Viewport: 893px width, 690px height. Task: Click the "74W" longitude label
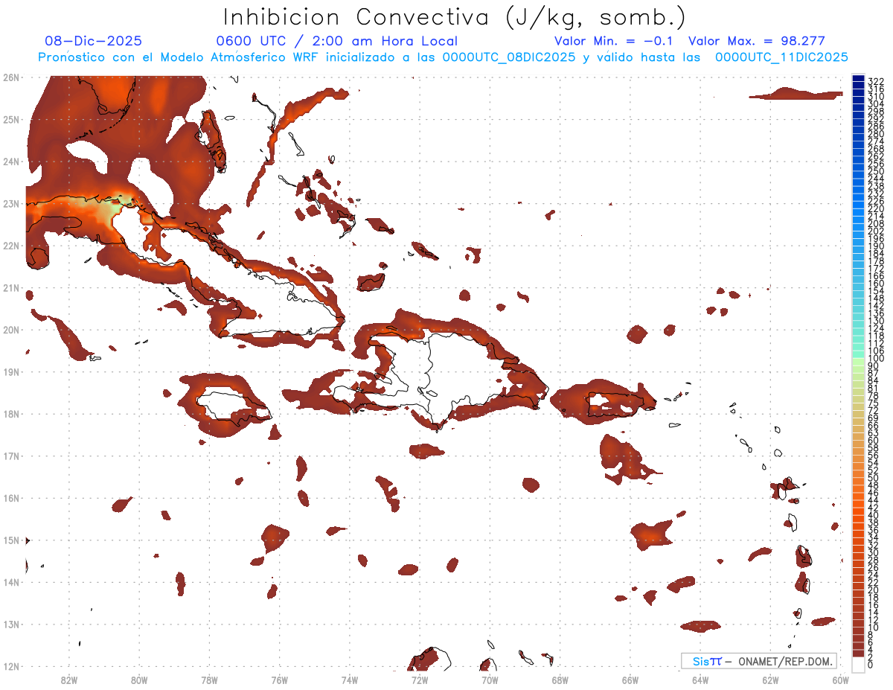pos(350,680)
